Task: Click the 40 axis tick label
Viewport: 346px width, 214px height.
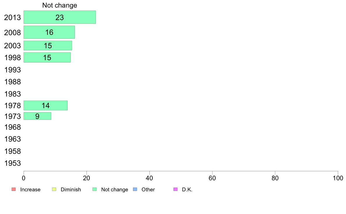Action: [149, 178]
